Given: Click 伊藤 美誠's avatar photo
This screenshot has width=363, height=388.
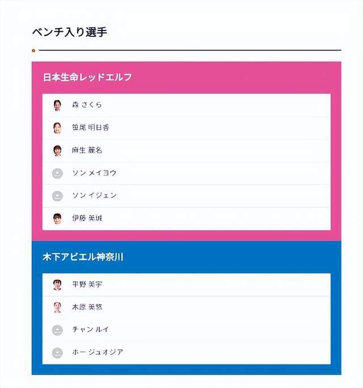Looking at the screenshot, I should point(57,219).
